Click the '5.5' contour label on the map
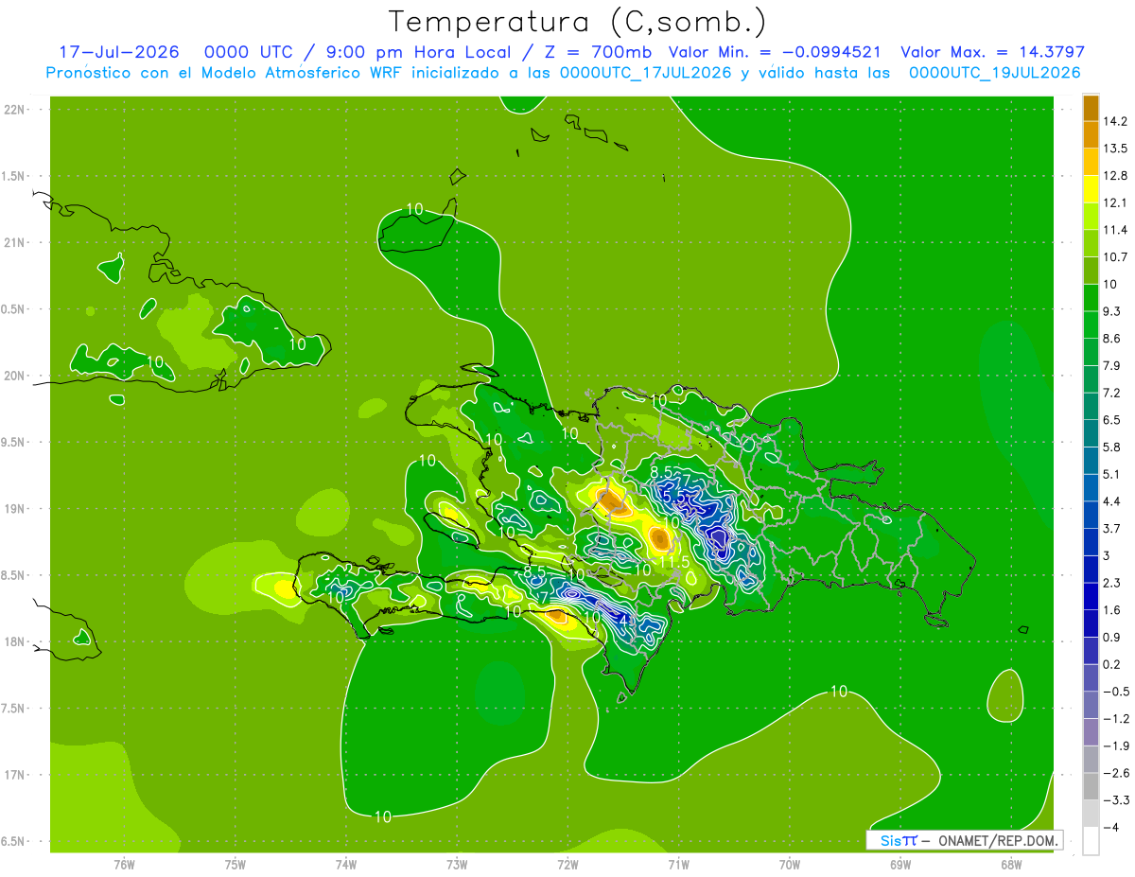Screen dimensions: 1135x877 pos(674,497)
